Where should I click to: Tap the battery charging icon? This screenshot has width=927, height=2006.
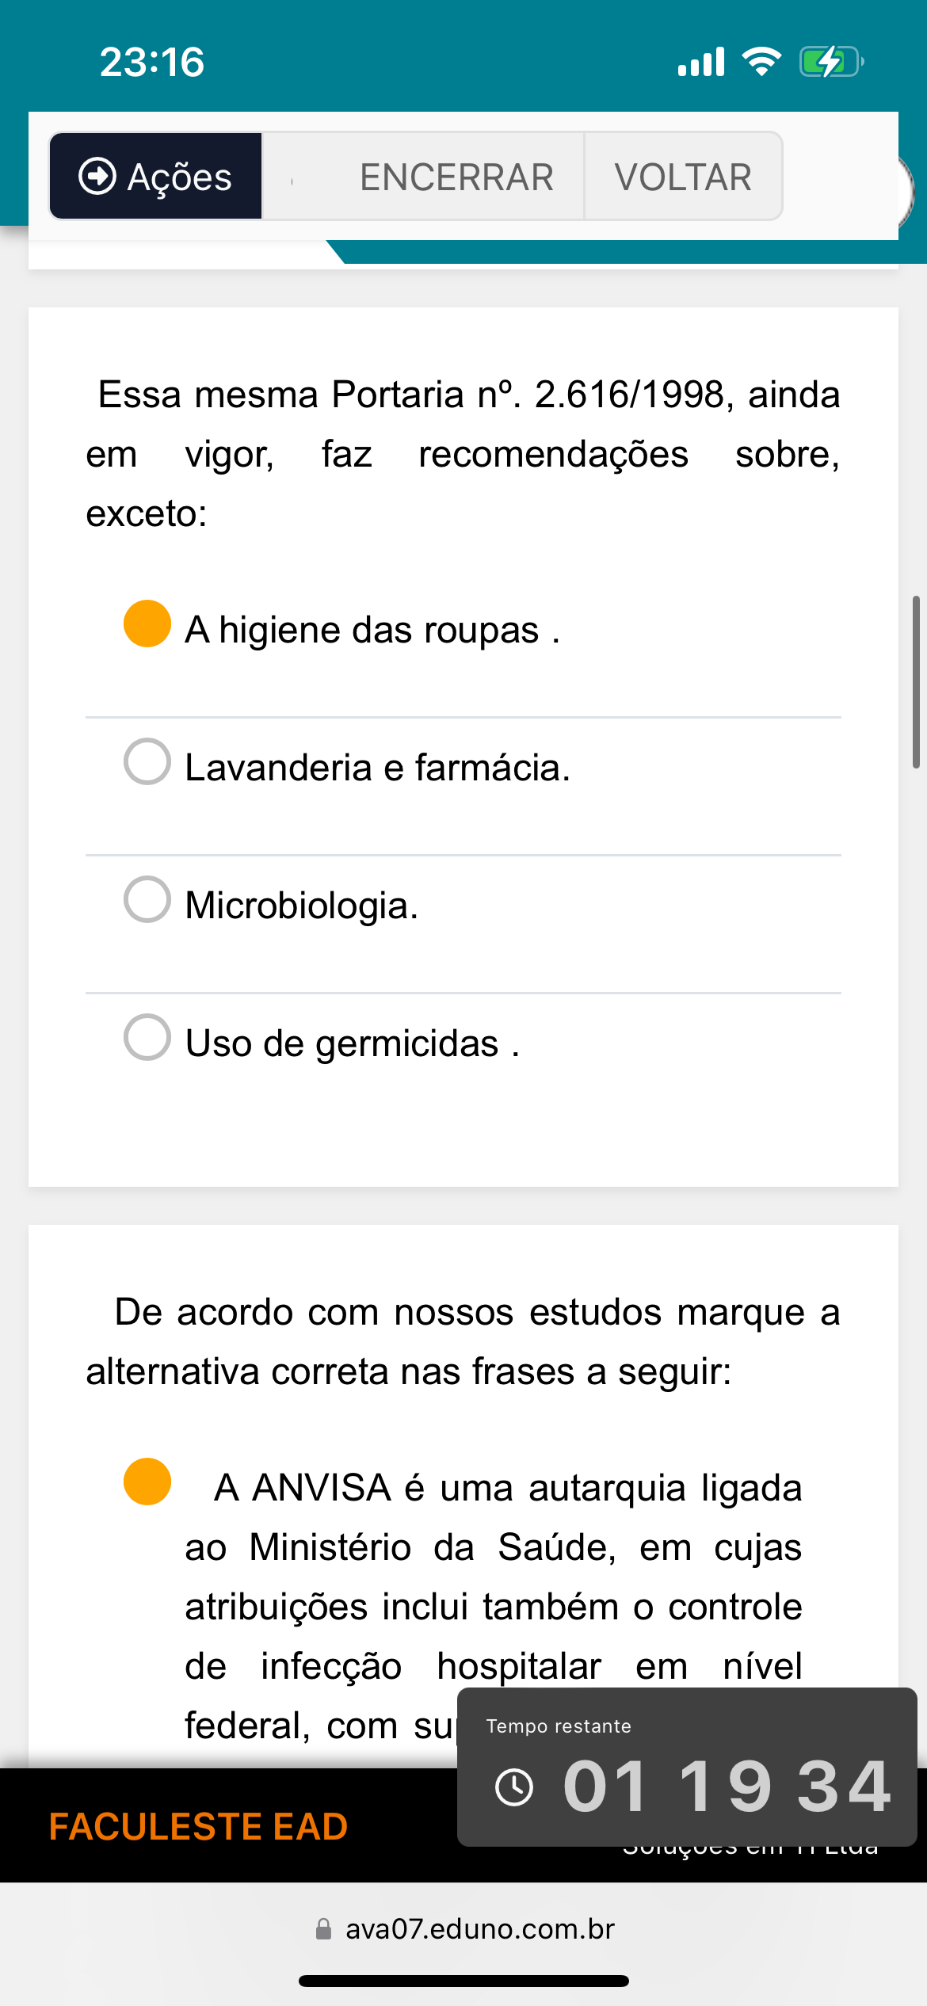[830, 62]
